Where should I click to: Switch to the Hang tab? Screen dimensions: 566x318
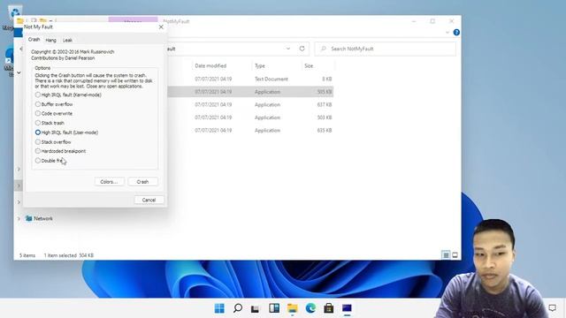[x=51, y=40]
